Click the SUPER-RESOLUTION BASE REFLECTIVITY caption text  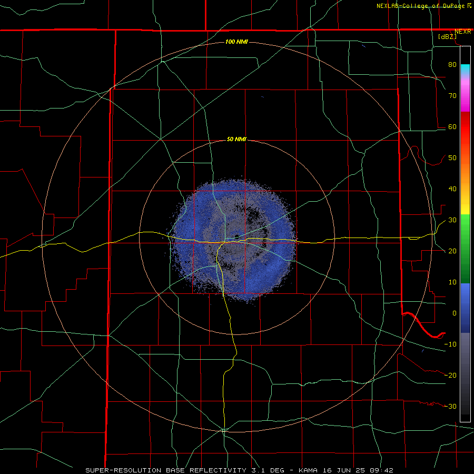pyautogui.click(x=166, y=470)
